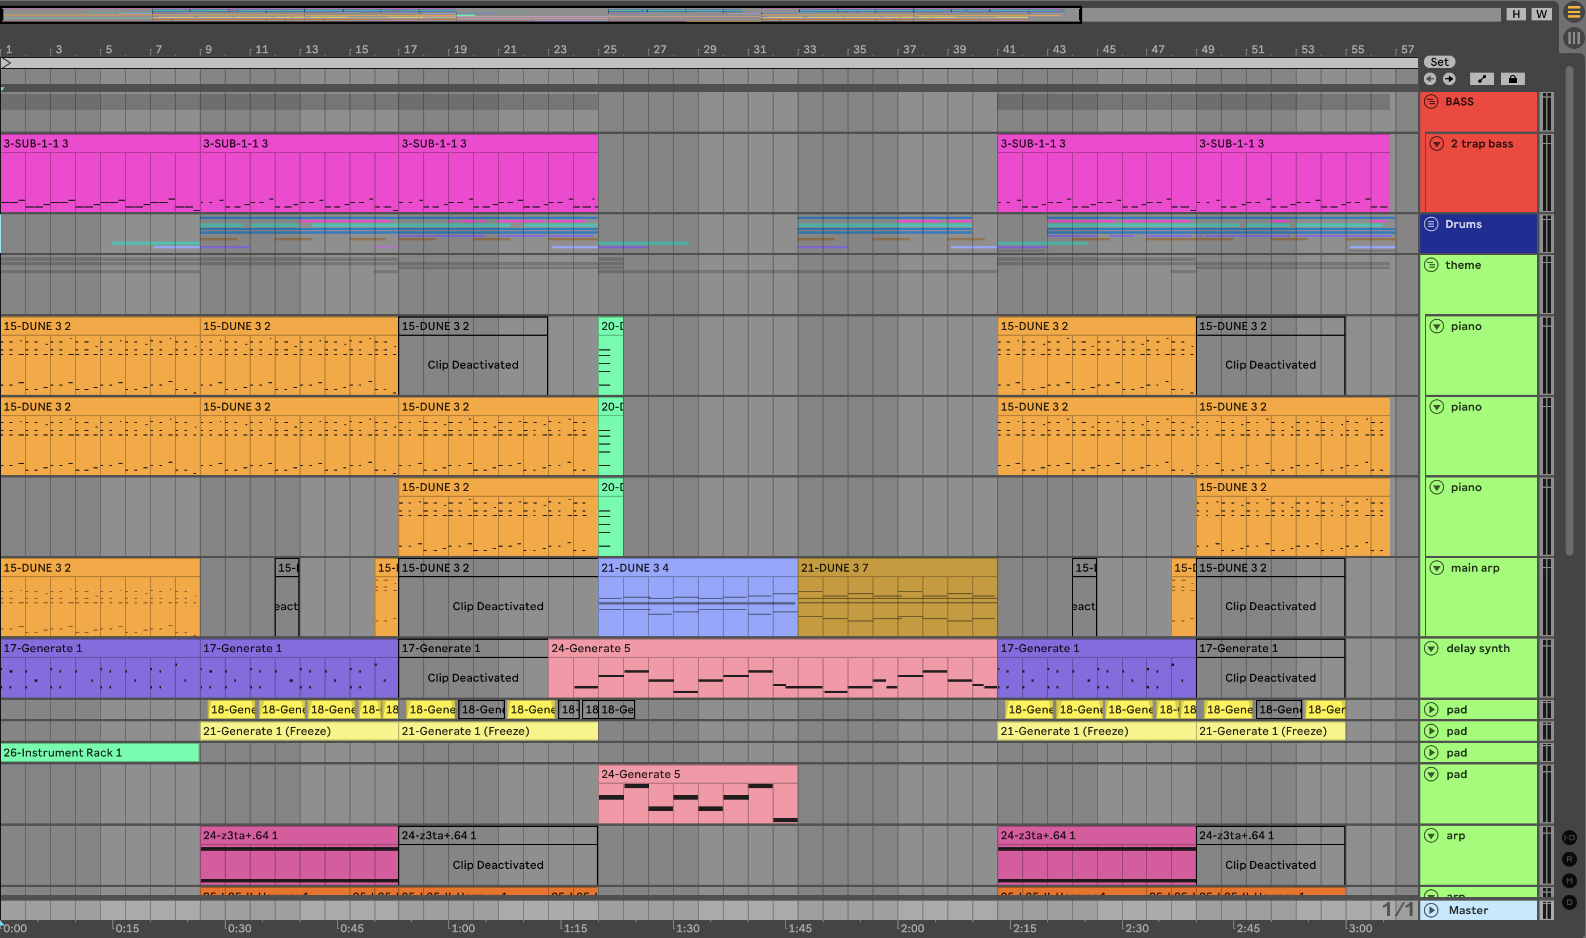Show the In/Out section (I-O)
Viewport: 1586px width, 938px height.
click(x=1569, y=838)
